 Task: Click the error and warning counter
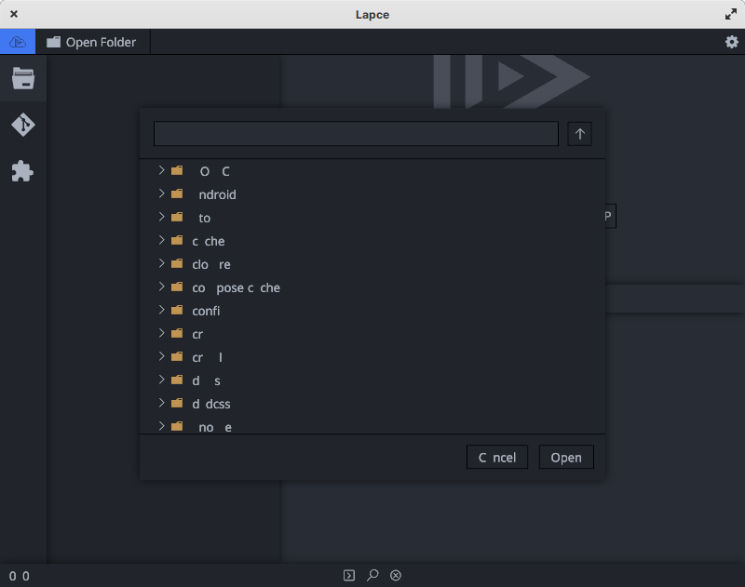(17, 575)
